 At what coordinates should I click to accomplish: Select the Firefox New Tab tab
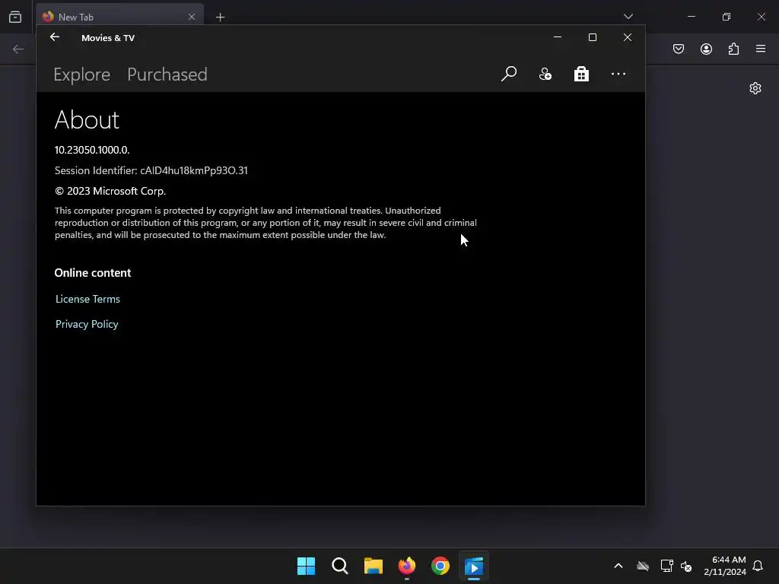click(x=119, y=17)
